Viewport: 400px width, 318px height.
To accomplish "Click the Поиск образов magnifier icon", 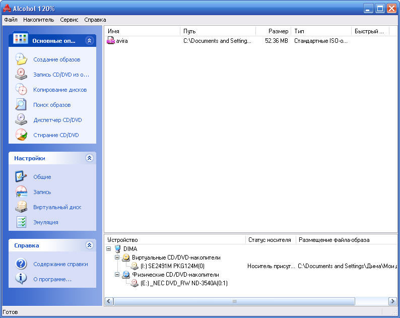I will tap(21, 104).
